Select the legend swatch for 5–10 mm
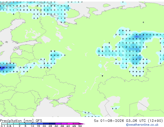 coord(28,124)
